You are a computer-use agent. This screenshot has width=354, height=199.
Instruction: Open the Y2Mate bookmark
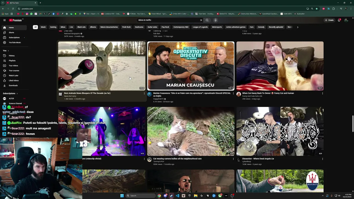click(137, 14)
